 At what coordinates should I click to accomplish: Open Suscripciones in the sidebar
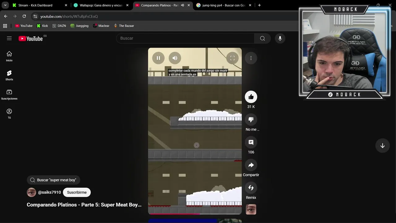[x=9, y=94]
